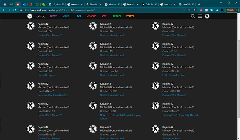The image size is (240, 140).
Task: Click the 'Granted Jan 7' date text
Action: [170, 134]
